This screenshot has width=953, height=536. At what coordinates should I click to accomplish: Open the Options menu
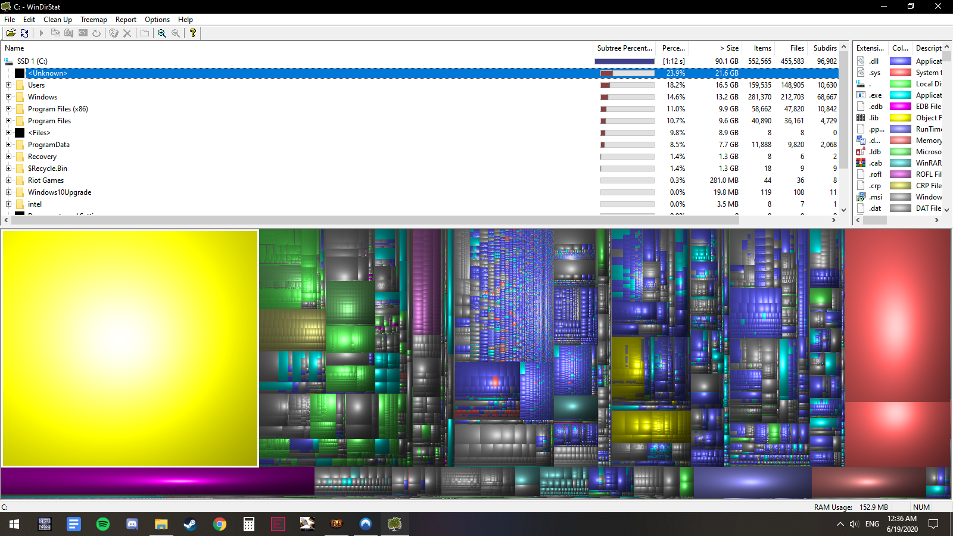157,20
